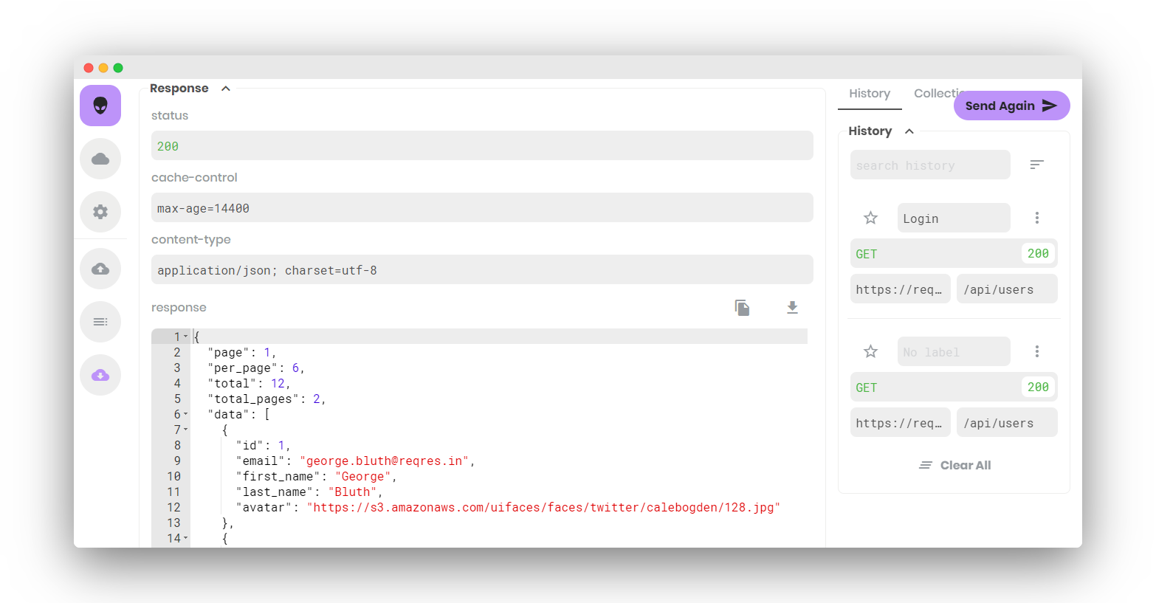The image size is (1156, 603).
Task: Clear All history entries
Action: 954,465
